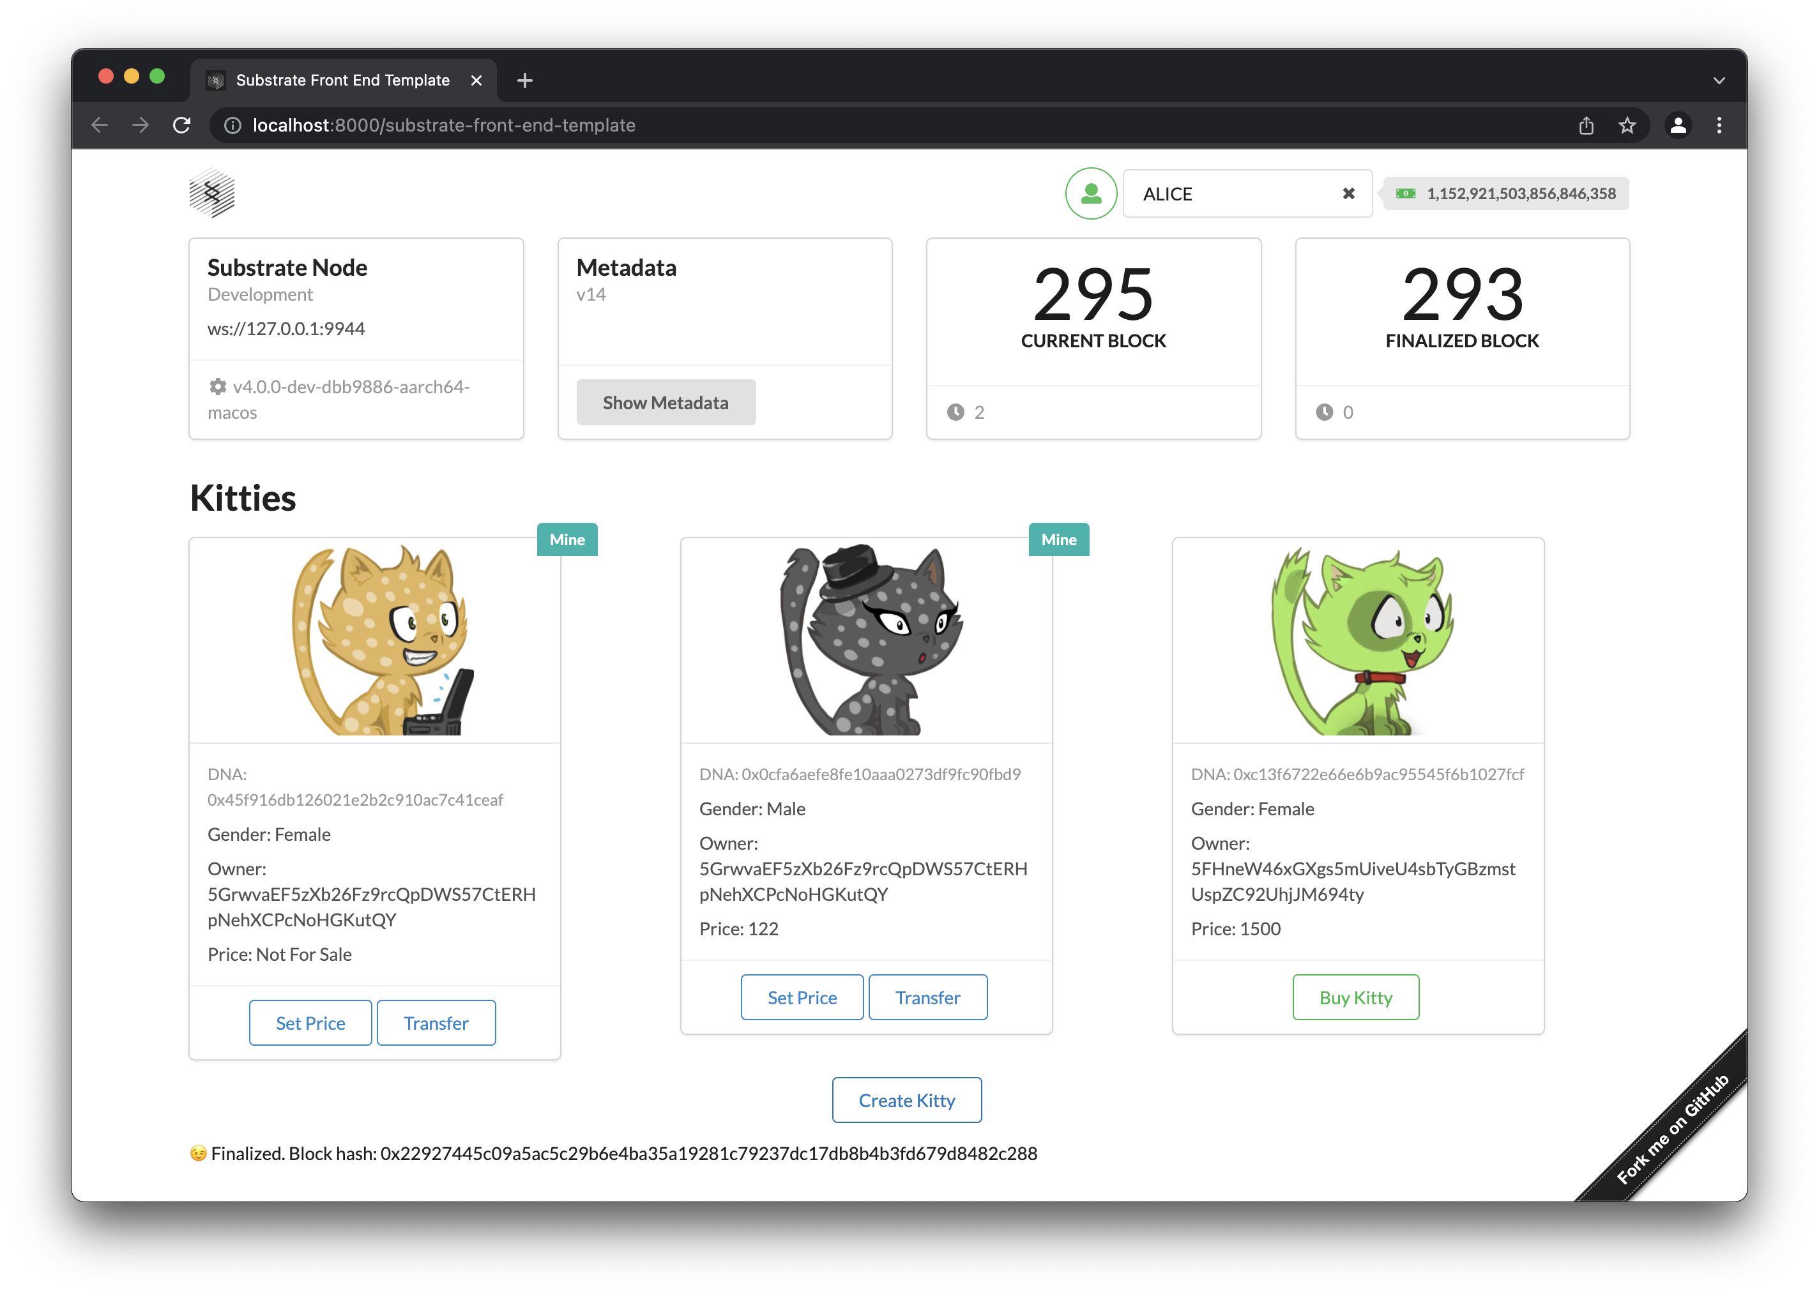
Task: Reload the page with the refresh icon
Action: pos(182,125)
